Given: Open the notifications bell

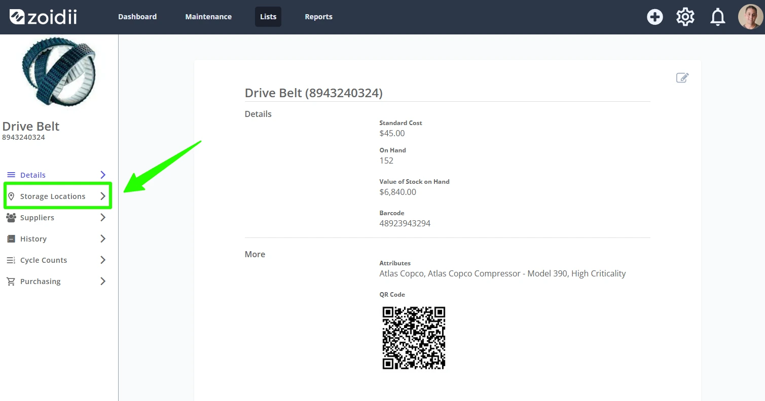Looking at the screenshot, I should coord(718,17).
